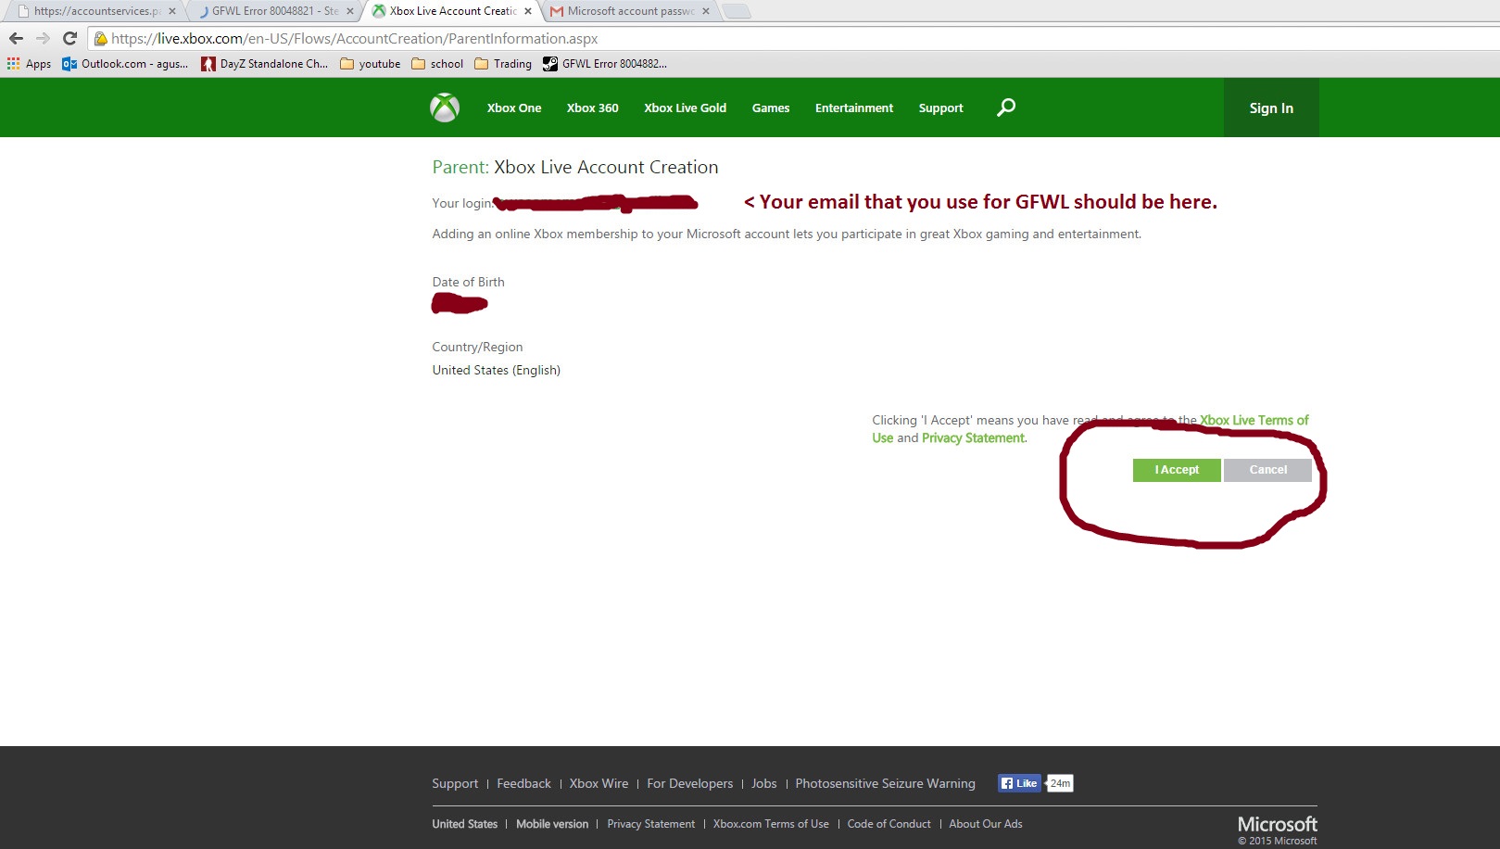Open the Xbox Live Terms of Use link
Viewport: 1500px width, 849px height.
(x=1254, y=420)
